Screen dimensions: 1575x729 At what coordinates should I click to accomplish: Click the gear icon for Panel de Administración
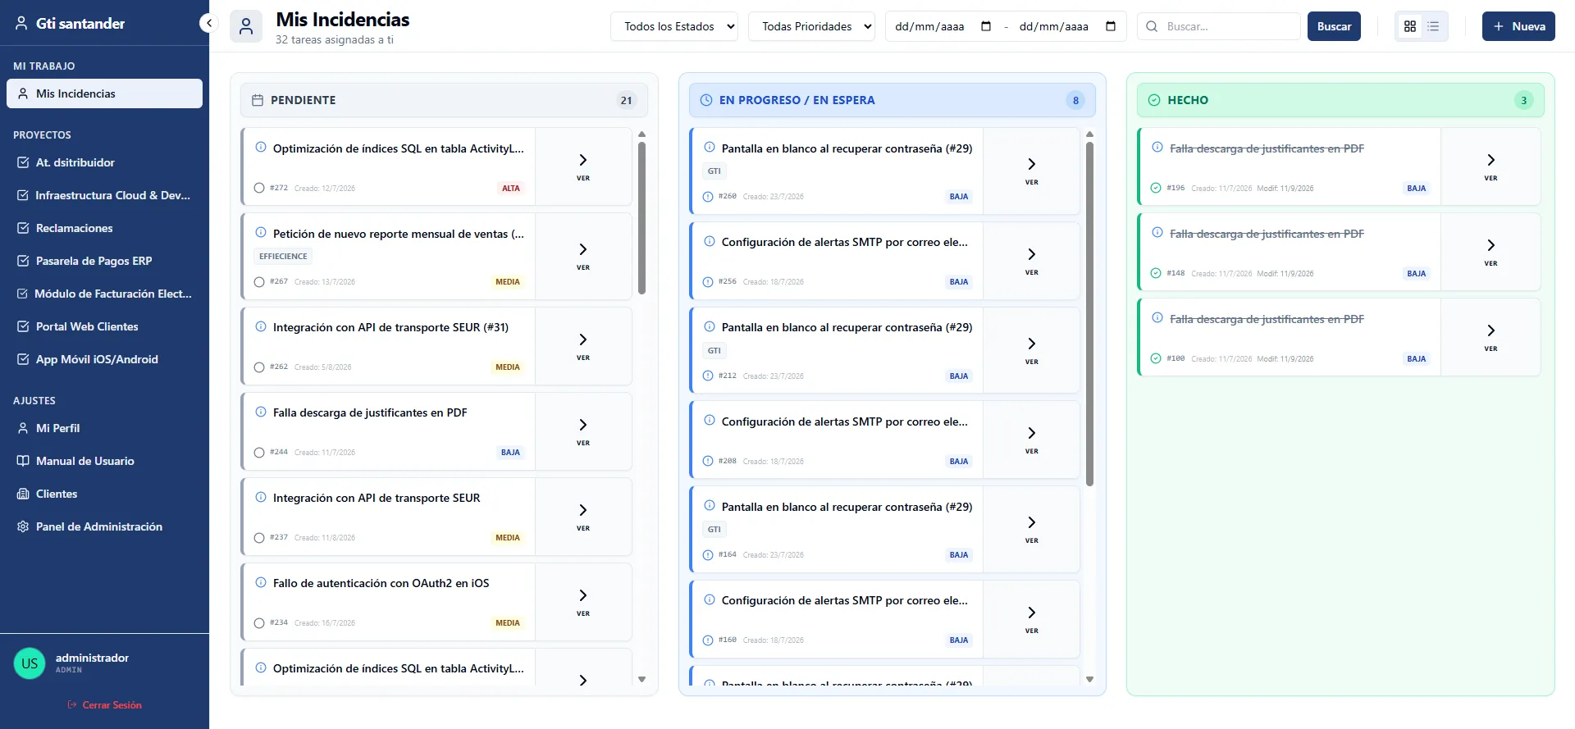[x=23, y=526]
